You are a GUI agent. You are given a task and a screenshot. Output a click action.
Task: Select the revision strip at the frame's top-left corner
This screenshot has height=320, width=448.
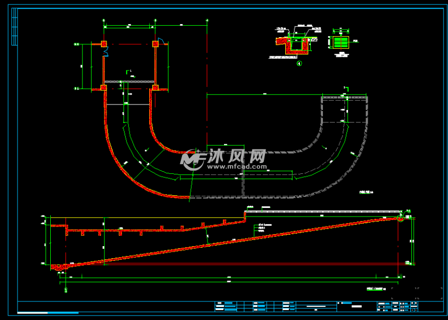[15, 27]
